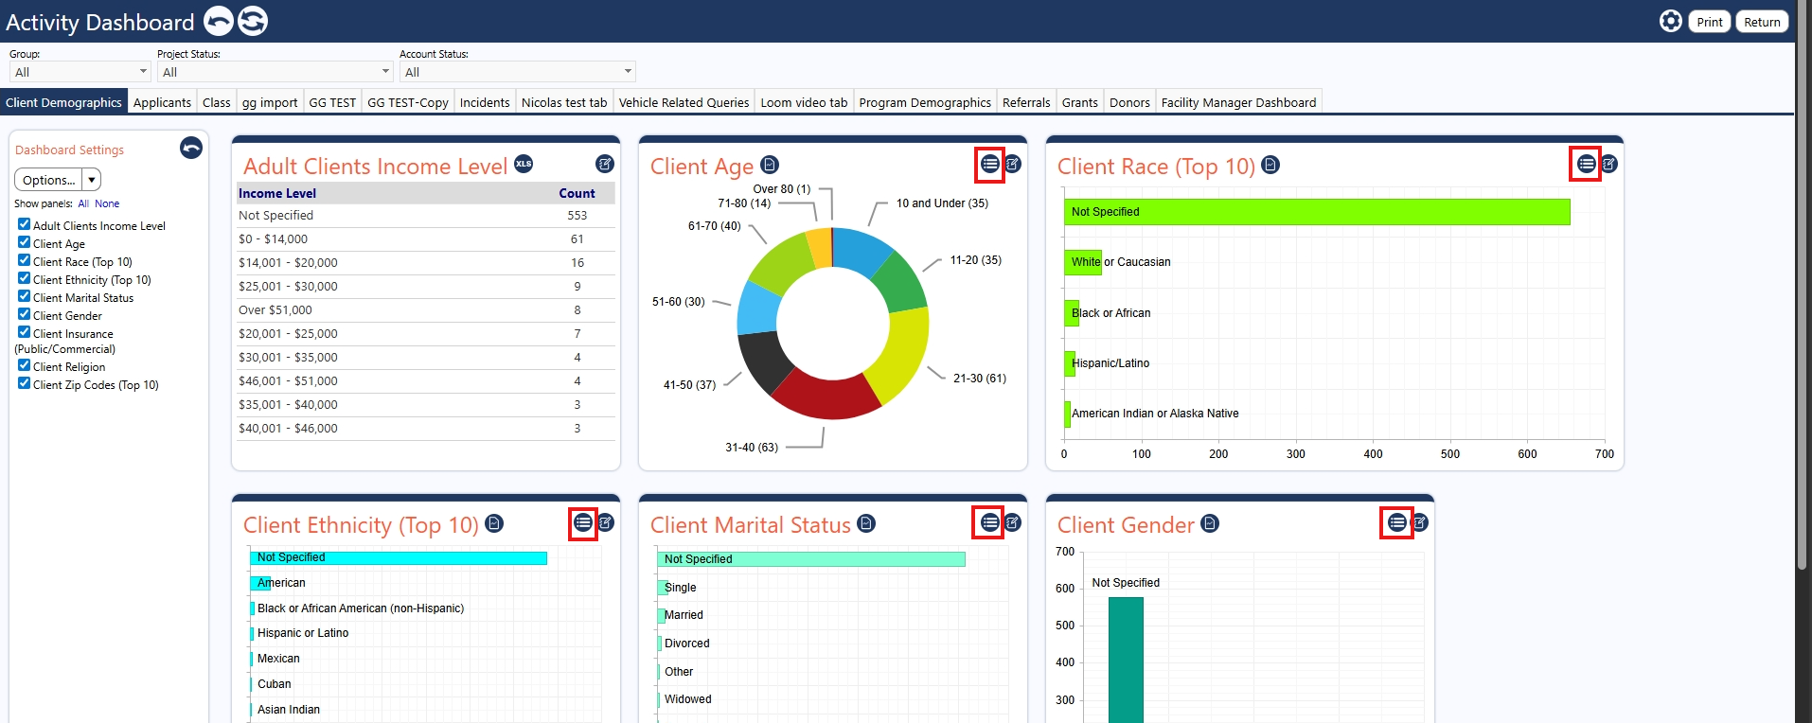Click the document icon beside Client Race (Top 10)
The width and height of the screenshot is (1812, 723).
pos(1270,165)
